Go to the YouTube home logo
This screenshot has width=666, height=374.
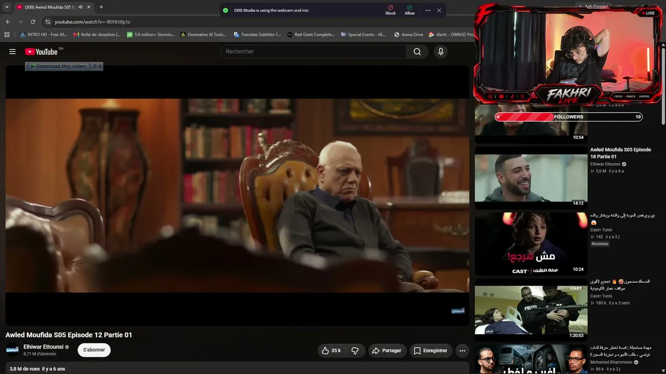pos(41,51)
